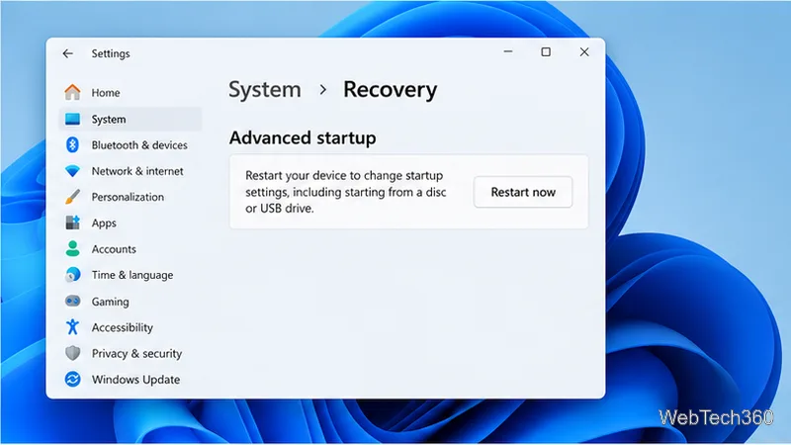Open Accessibility settings label

click(x=122, y=327)
